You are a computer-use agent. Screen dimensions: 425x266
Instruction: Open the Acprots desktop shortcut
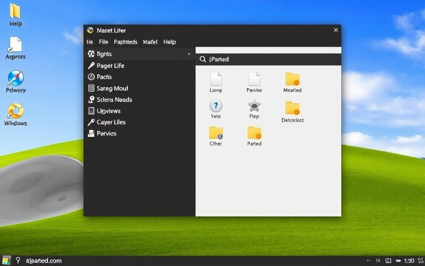pyautogui.click(x=15, y=48)
